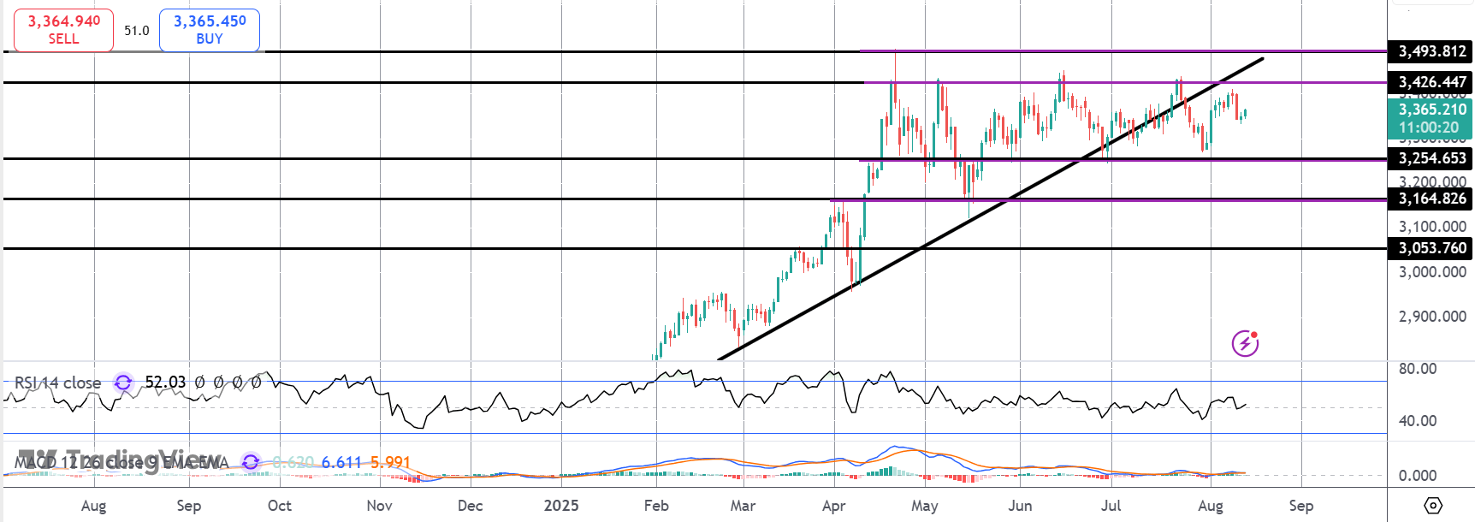Click the RSI scale value 40.00

[x=1418, y=421]
